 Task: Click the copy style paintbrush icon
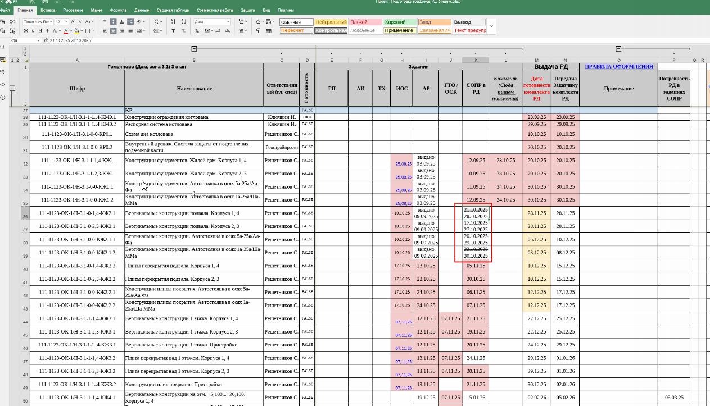click(x=258, y=31)
